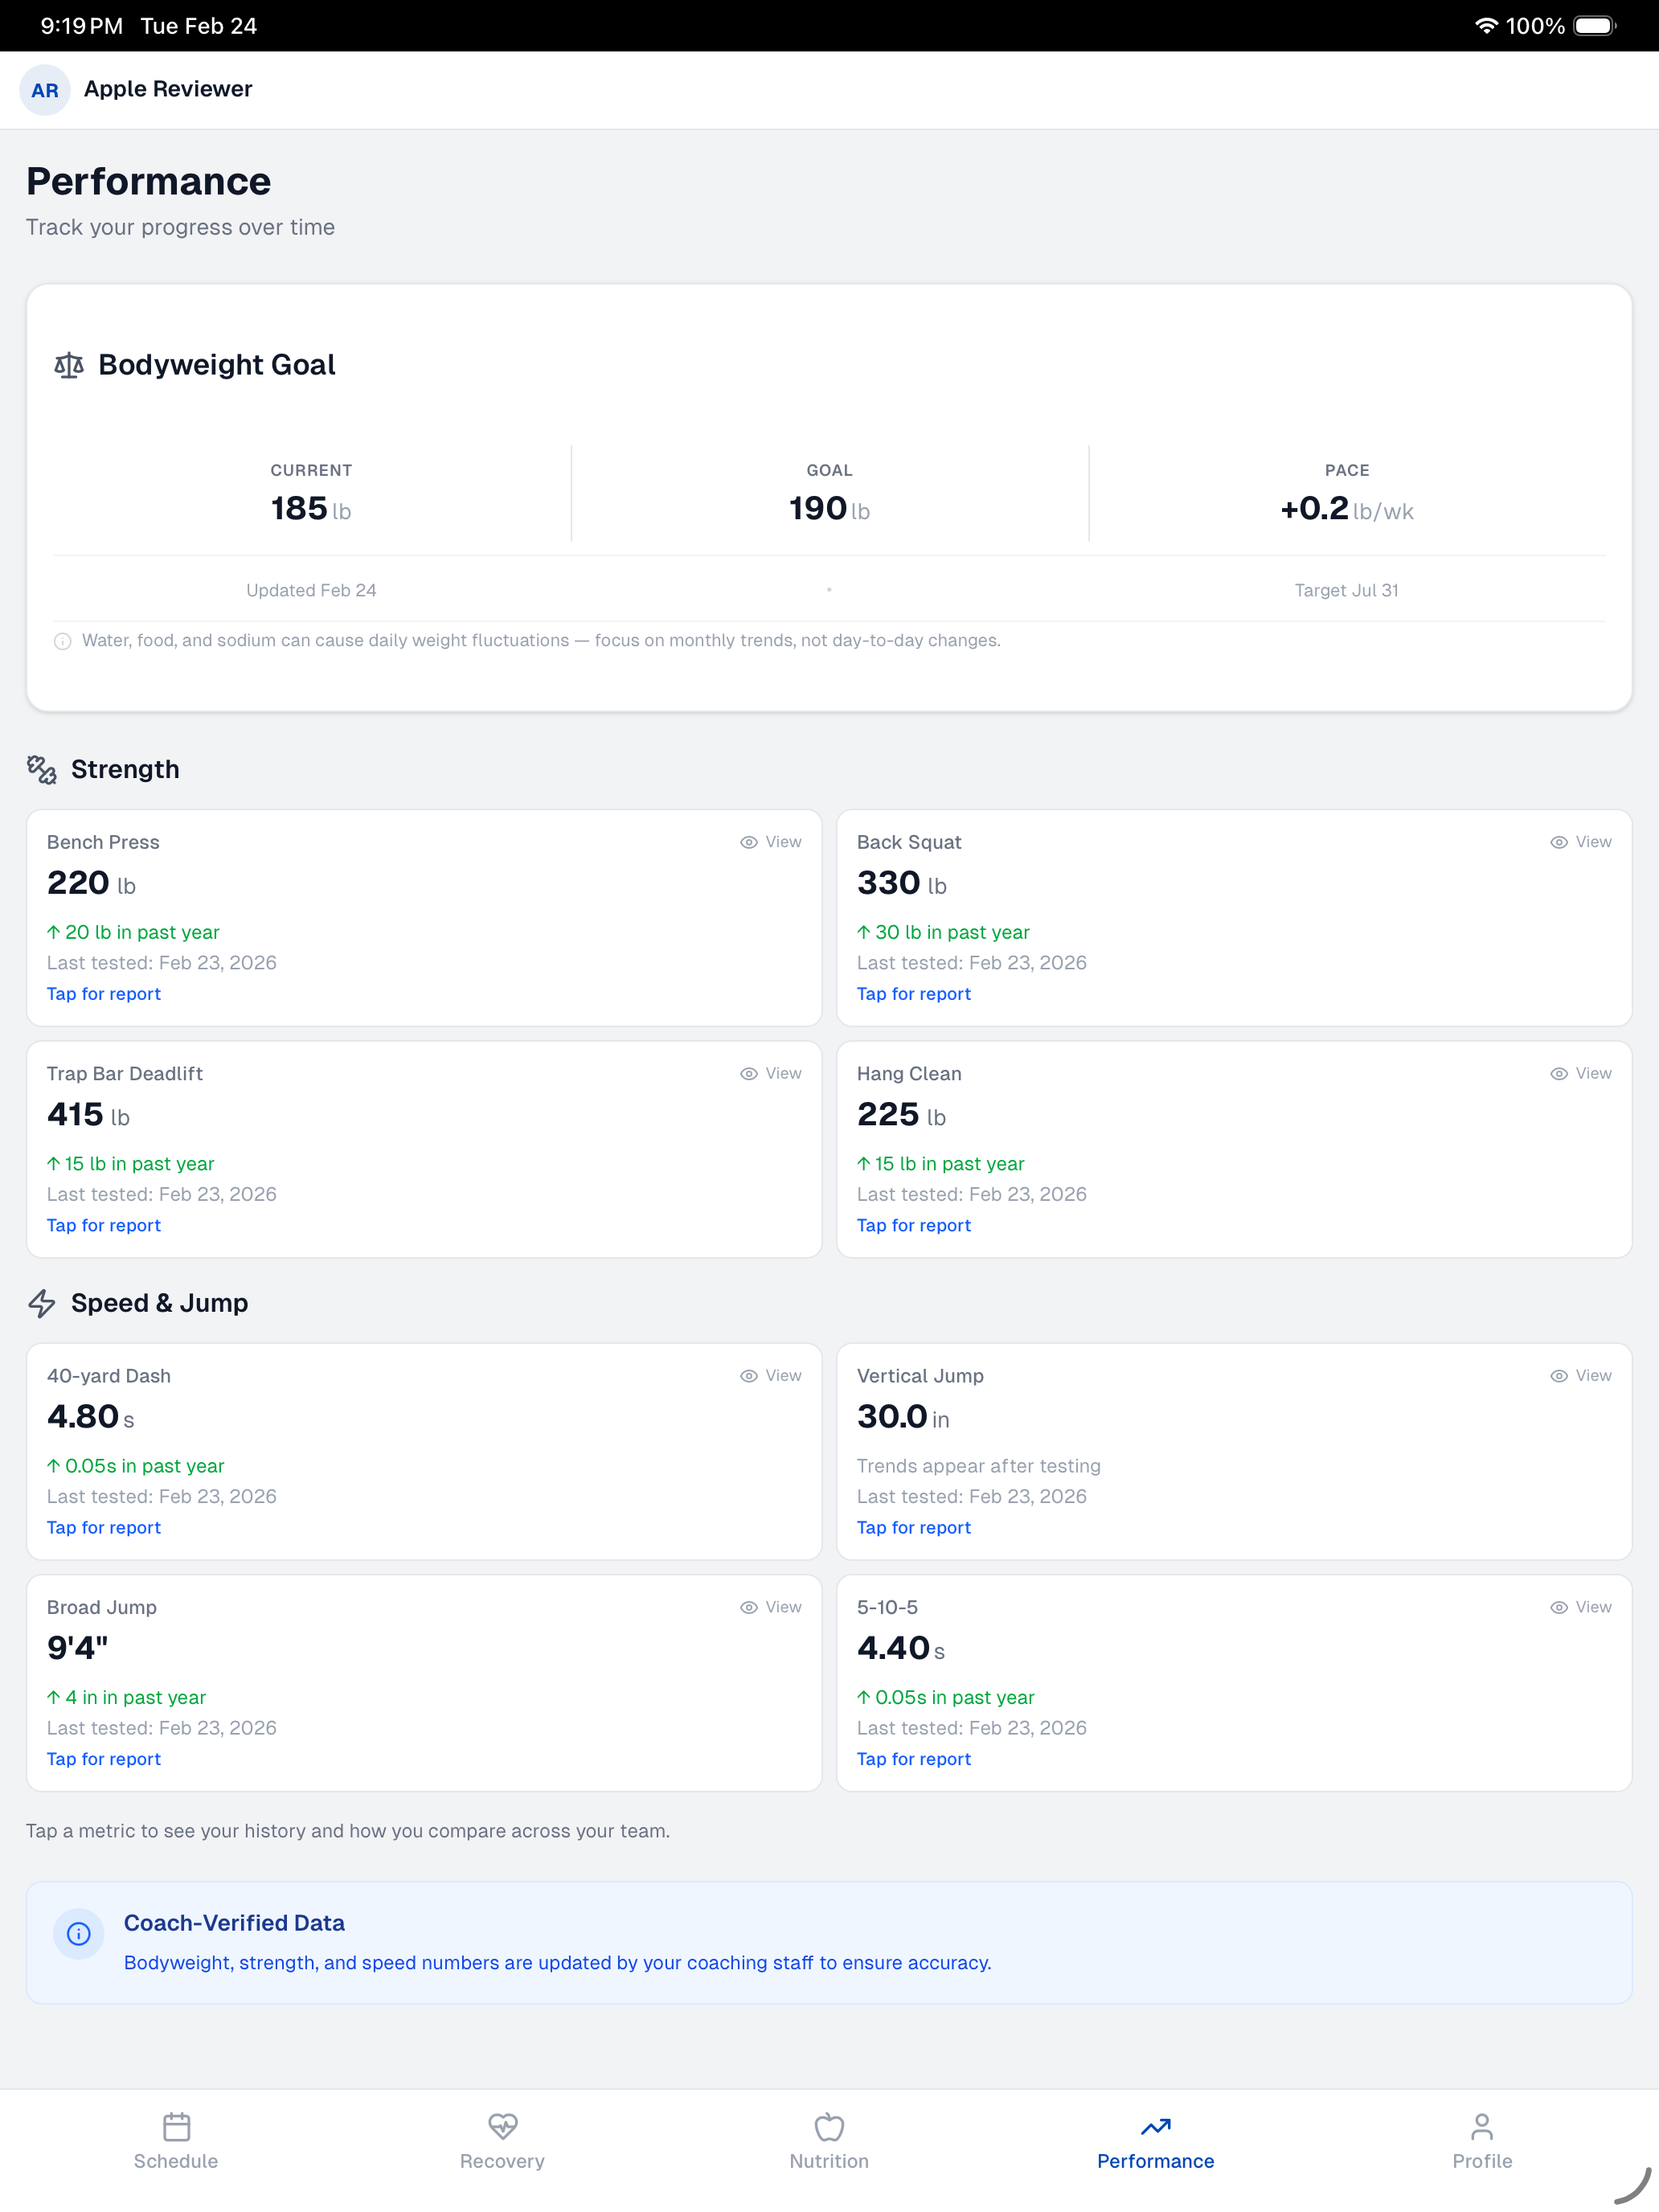This screenshot has height=2212, width=1659.
Task: Click the 4.80 s dash time
Action: [91, 1417]
